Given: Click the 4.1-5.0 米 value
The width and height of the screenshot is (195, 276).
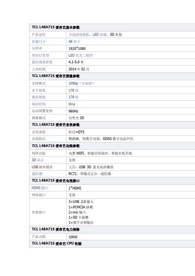Looking at the screenshot, I should (x=76, y=62).
